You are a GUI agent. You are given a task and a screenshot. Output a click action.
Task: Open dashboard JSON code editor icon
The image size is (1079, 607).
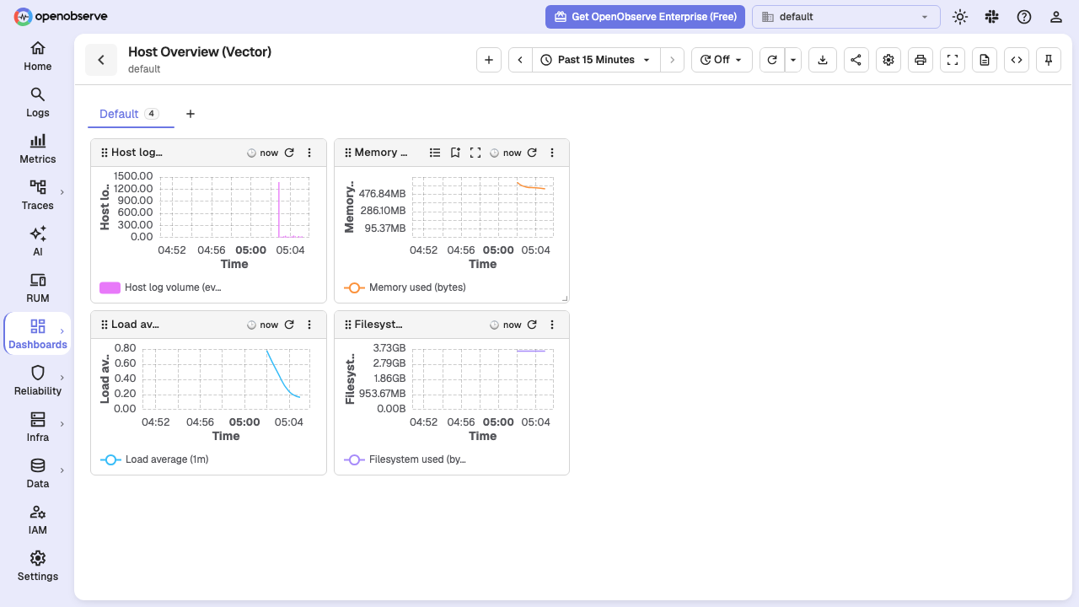[x=1017, y=60]
